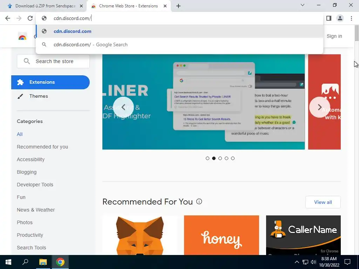Click the Chrome Web Store rainbow logo

[22, 36]
